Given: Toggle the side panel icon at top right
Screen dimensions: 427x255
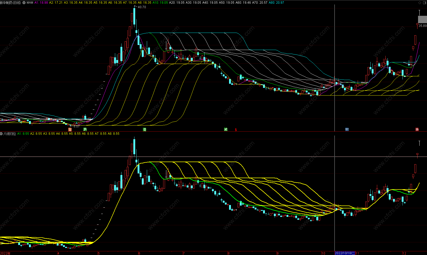Looking at the screenshot, I should tap(424, 3).
